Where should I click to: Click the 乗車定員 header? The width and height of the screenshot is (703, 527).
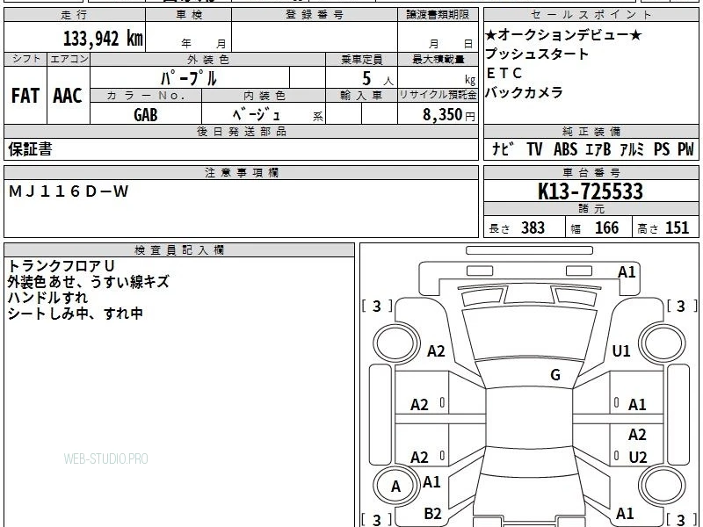coord(361,59)
